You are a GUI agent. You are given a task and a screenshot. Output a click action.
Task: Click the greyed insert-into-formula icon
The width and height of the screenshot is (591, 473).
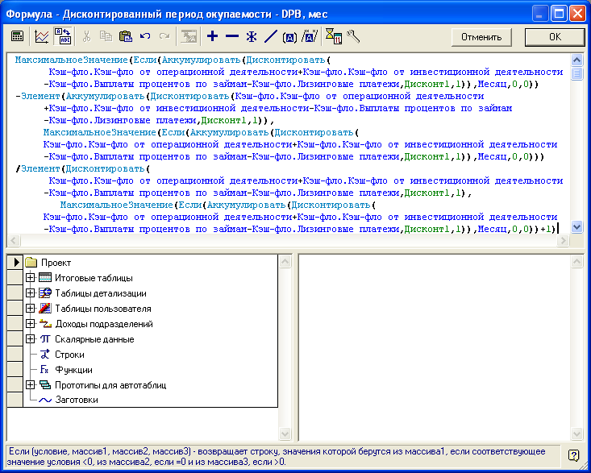(x=189, y=36)
